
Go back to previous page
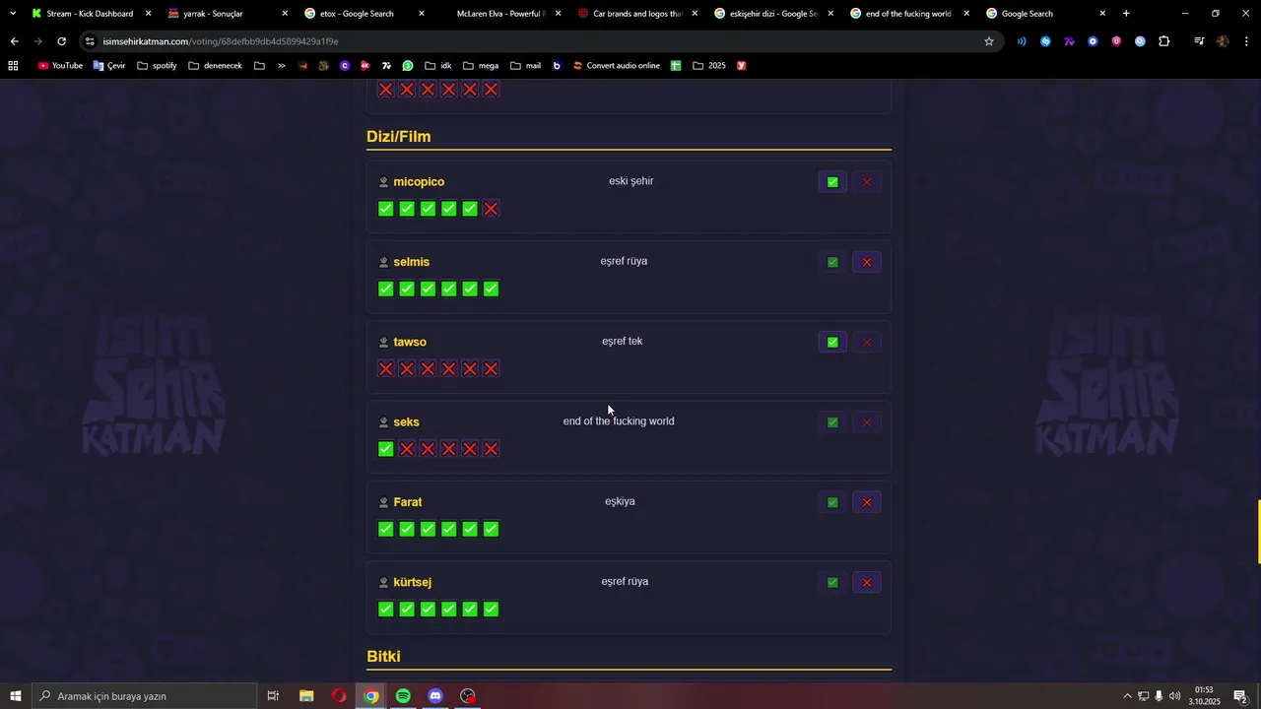click(14, 41)
